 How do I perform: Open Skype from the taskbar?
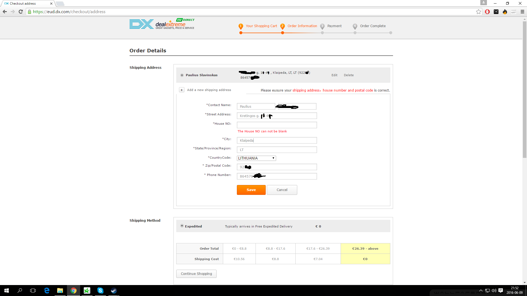point(100,291)
